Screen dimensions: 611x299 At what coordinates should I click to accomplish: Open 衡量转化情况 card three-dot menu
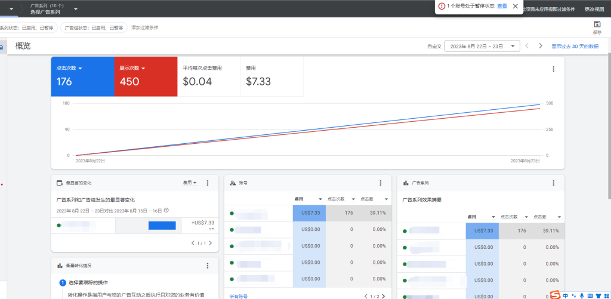tap(207, 266)
